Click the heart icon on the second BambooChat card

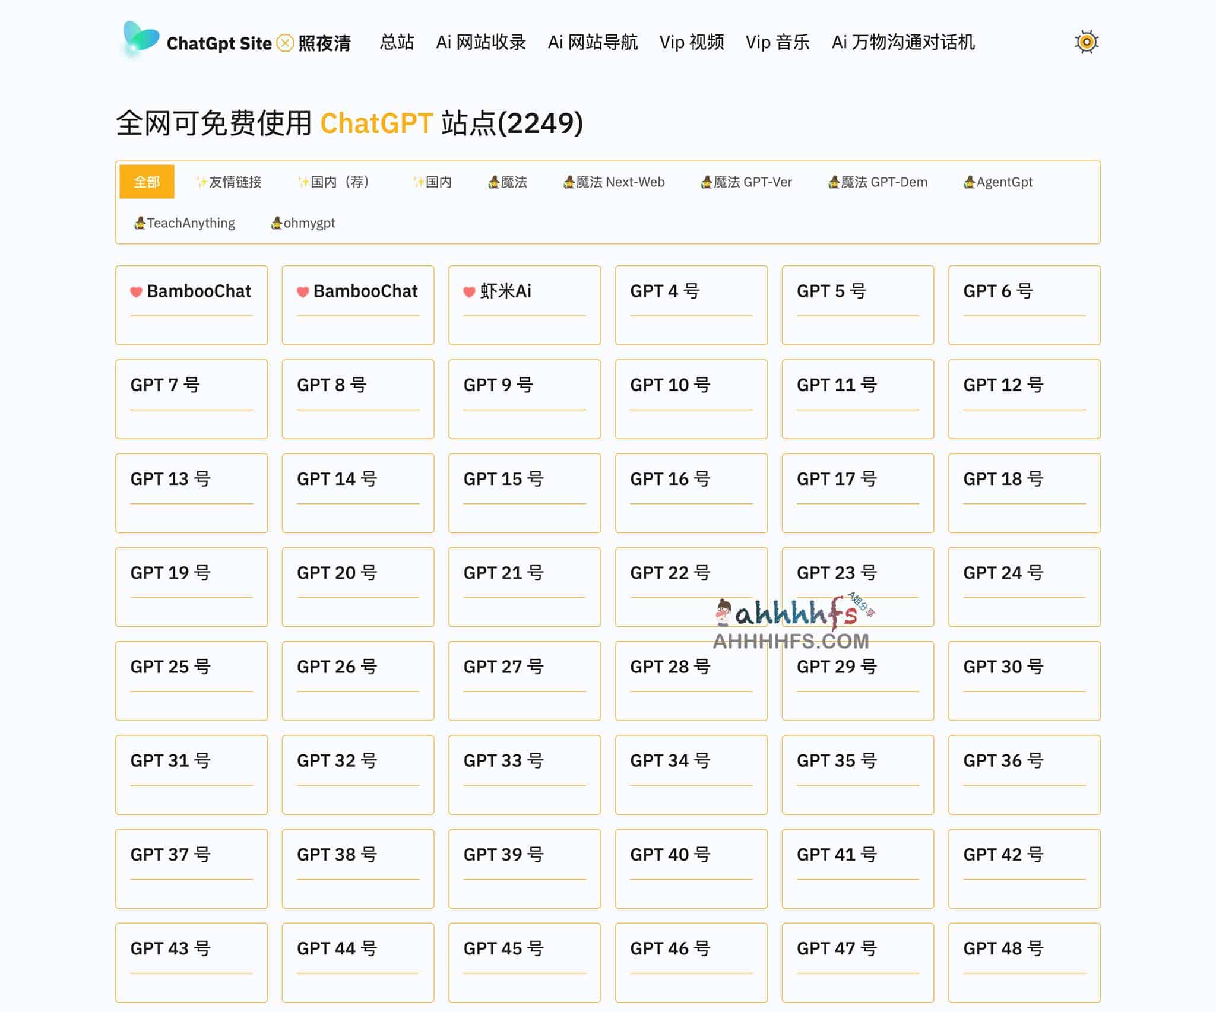click(x=302, y=291)
